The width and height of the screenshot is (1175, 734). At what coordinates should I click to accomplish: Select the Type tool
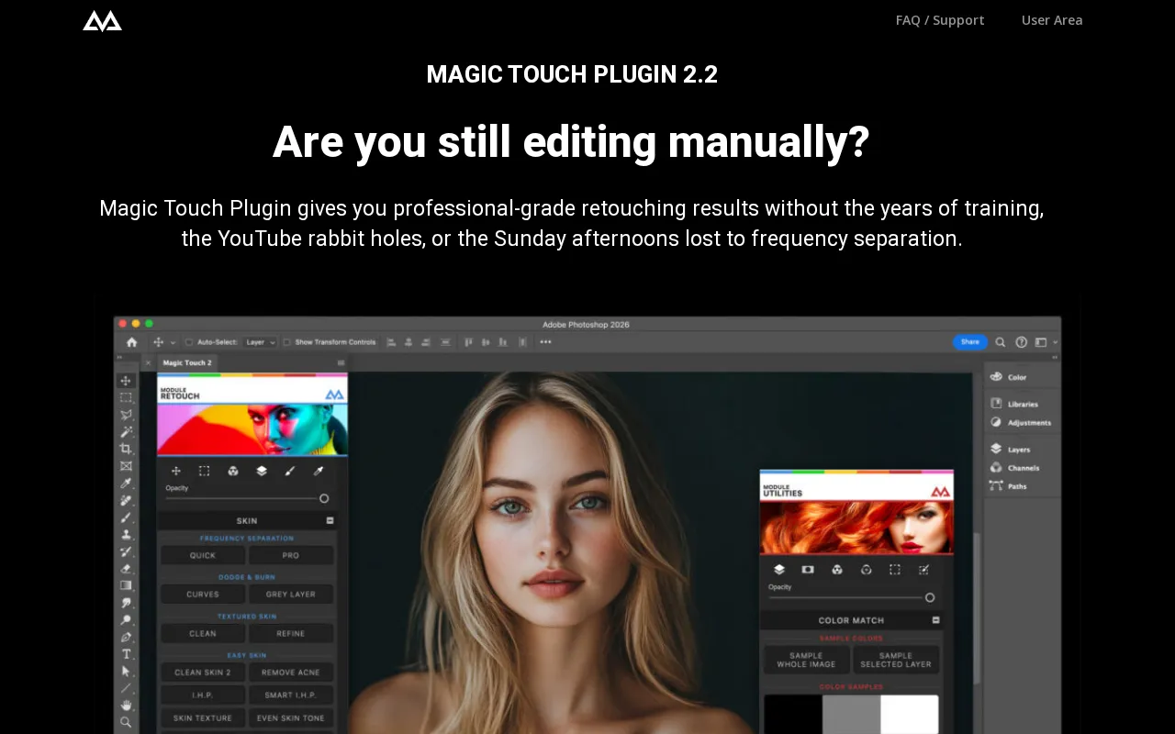tap(126, 654)
